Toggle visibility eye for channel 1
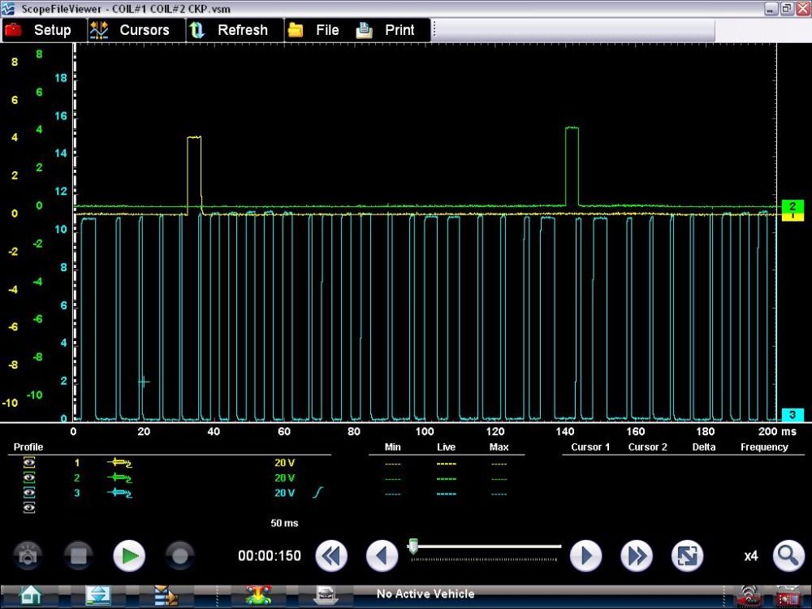 click(29, 463)
